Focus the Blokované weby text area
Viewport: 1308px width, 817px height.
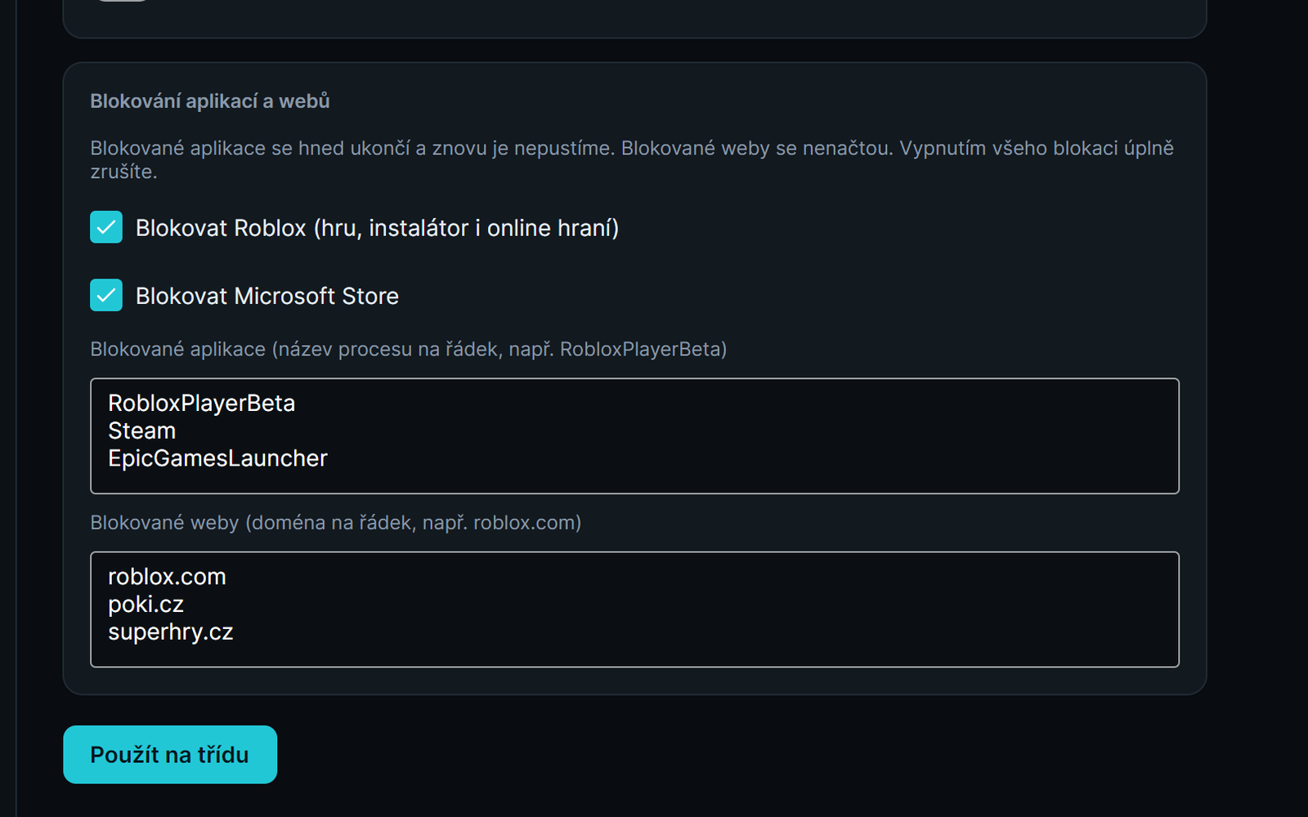pyautogui.click(x=634, y=609)
